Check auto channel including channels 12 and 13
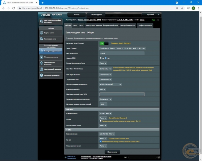The image size is (202, 161). pos(101,121)
